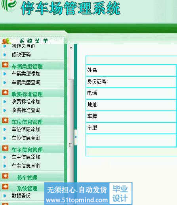Click the orange icon beside 收费标准管理
The width and height of the screenshot is (177, 205).
click(x=5, y=93)
